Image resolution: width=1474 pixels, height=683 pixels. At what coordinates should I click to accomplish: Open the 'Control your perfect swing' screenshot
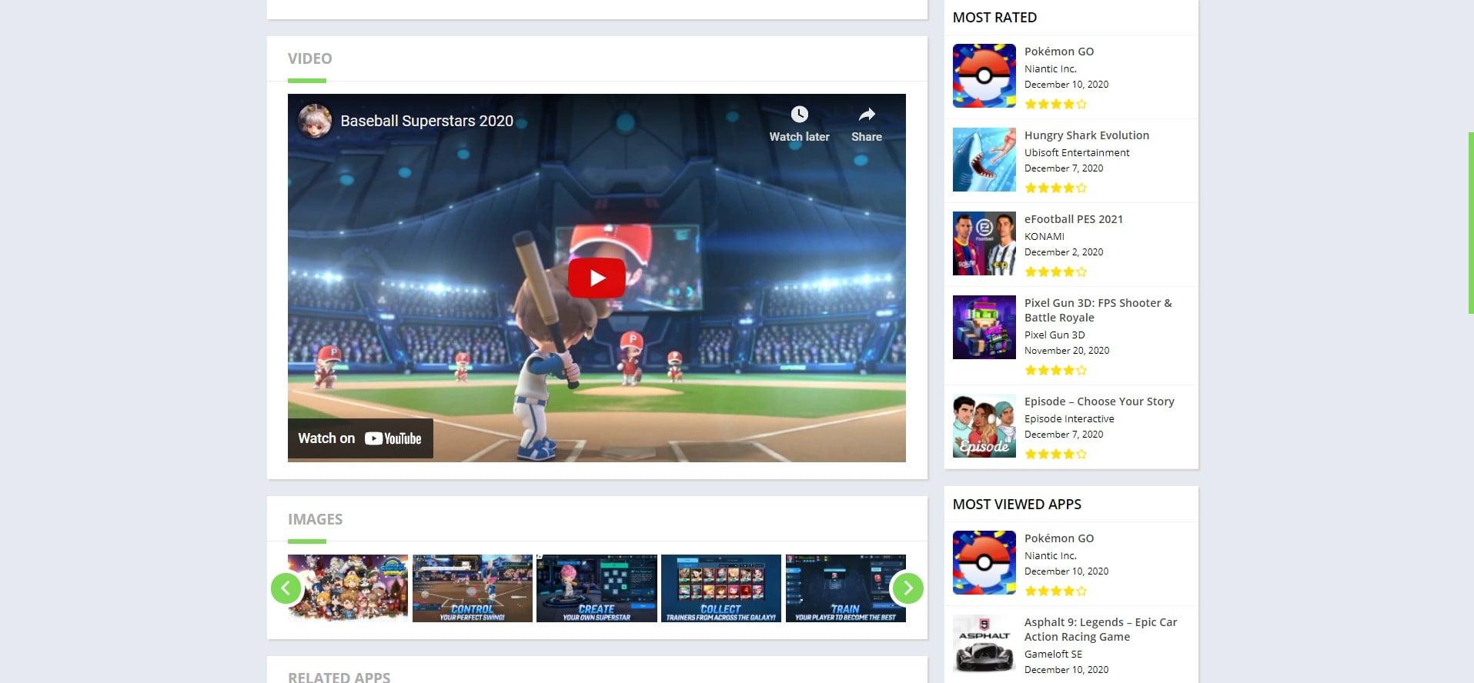[x=472, y=588]
